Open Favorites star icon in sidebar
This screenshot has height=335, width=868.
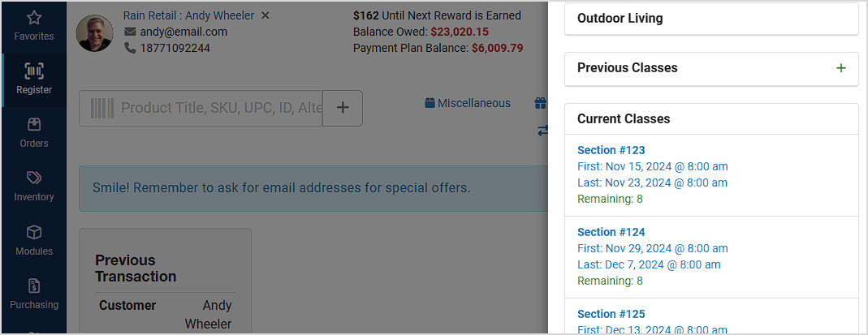coord(34,18)
